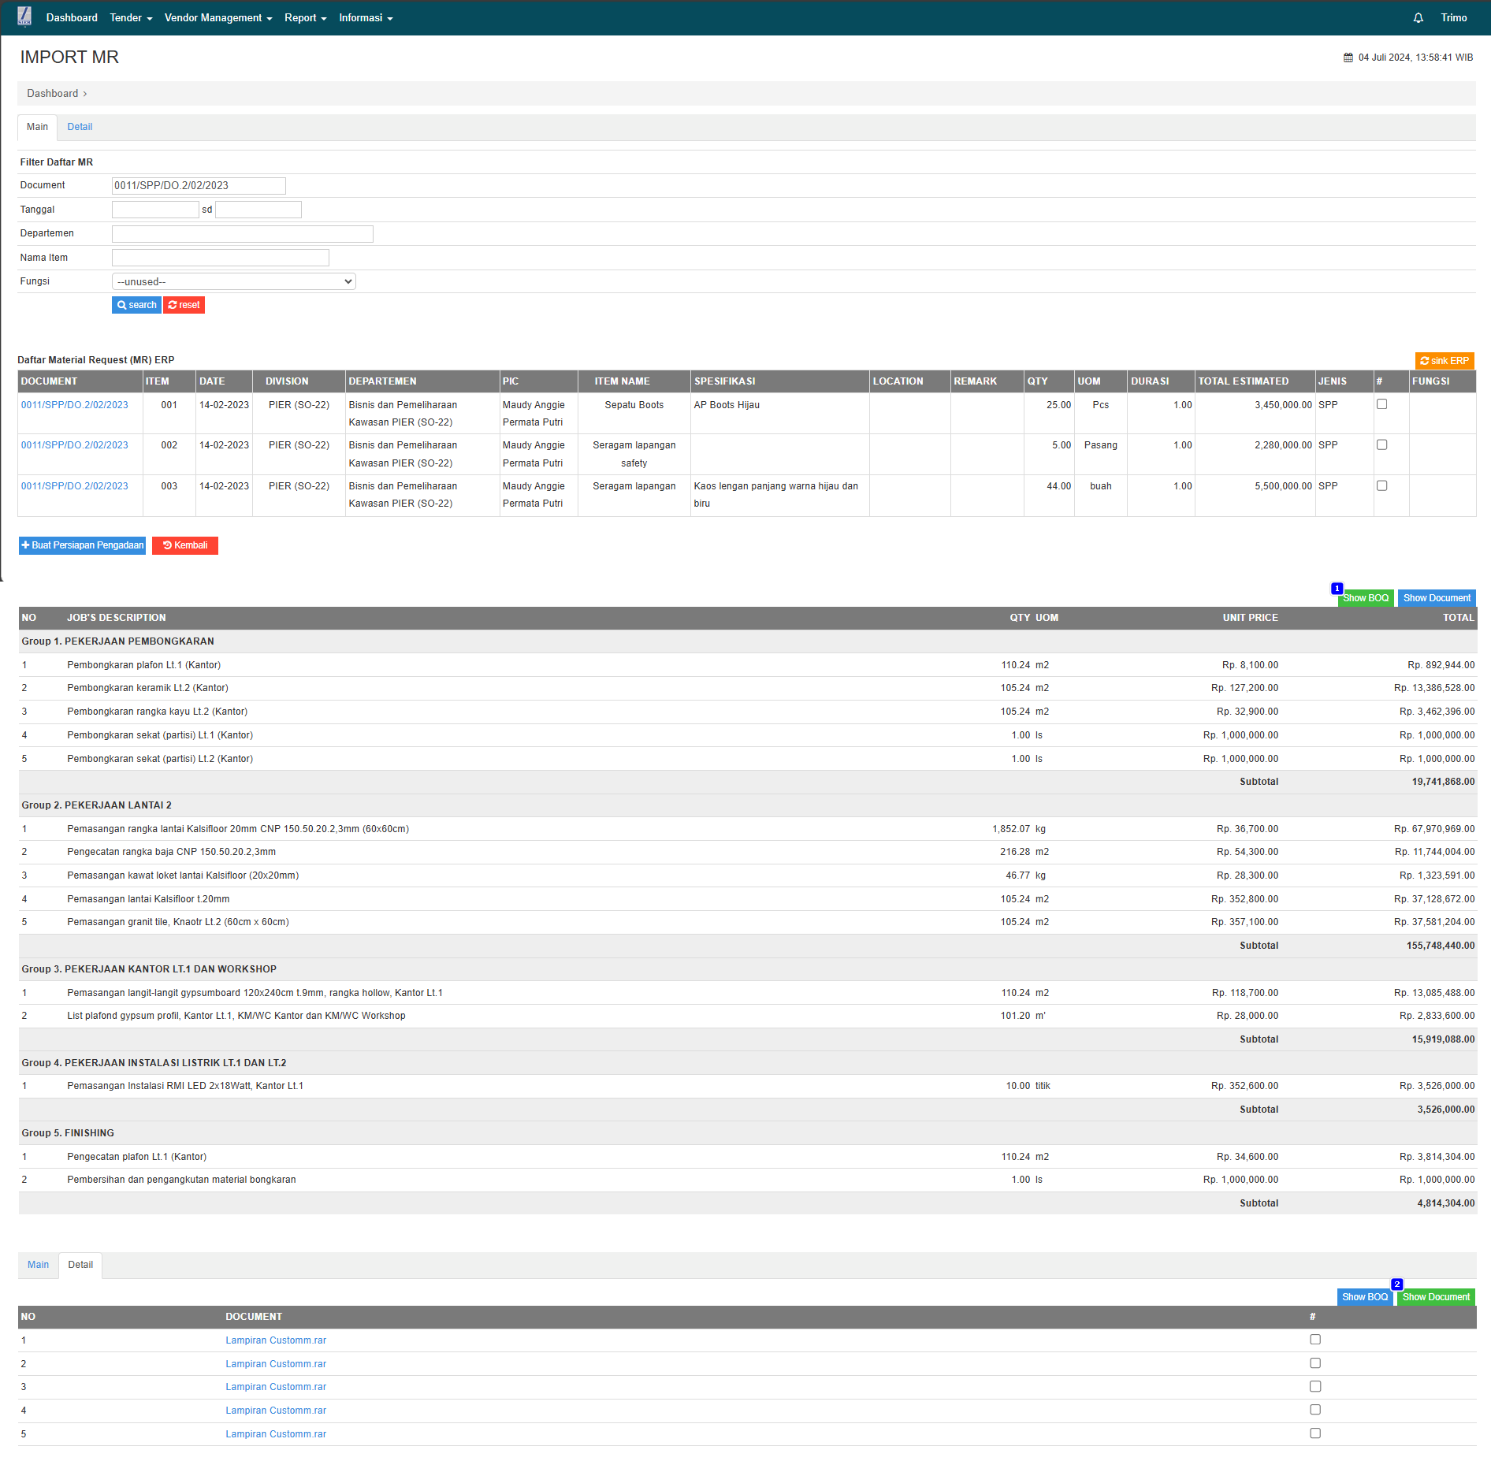
Task: Click the green Show BOQ button
Action: coord(1366,598)
